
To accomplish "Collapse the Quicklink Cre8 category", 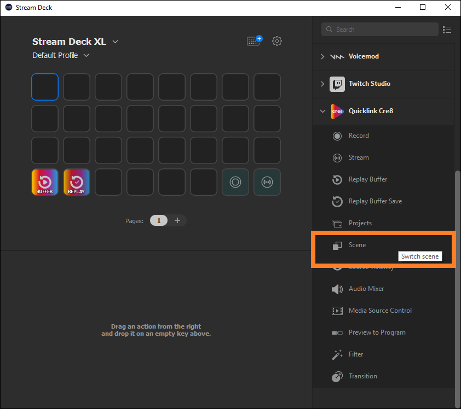I will [x=322, y=111].
